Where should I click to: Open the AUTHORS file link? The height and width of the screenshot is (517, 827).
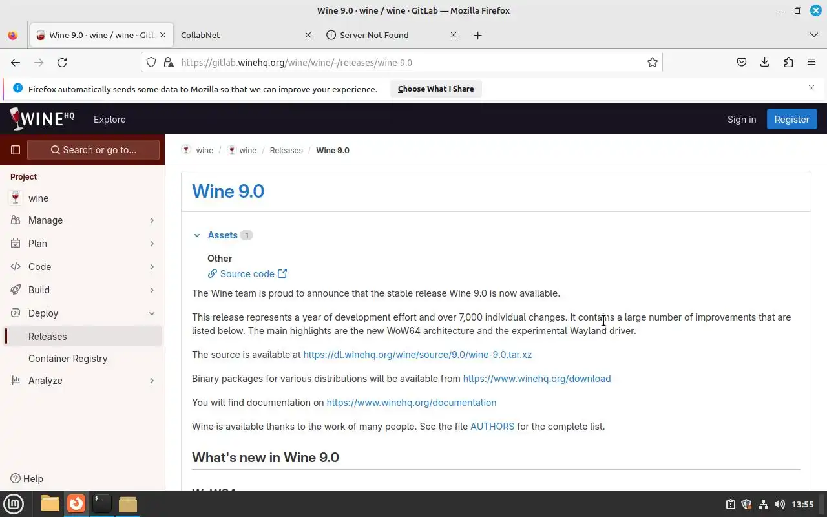492,427
